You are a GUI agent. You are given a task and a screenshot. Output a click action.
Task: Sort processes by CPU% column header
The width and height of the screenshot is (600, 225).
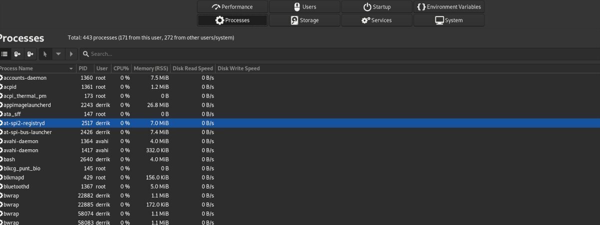pyautogui.click(x=121, y=68)
